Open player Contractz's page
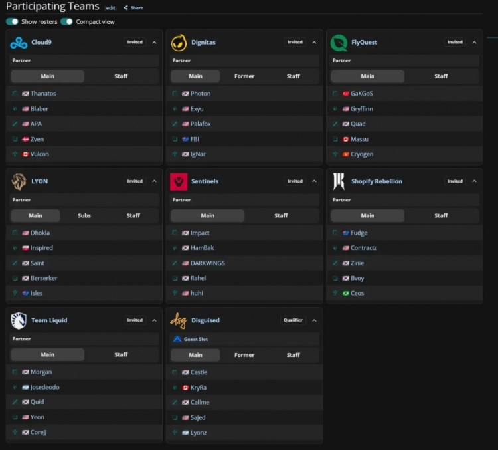The image size is (498, 450). click(364, 248)
